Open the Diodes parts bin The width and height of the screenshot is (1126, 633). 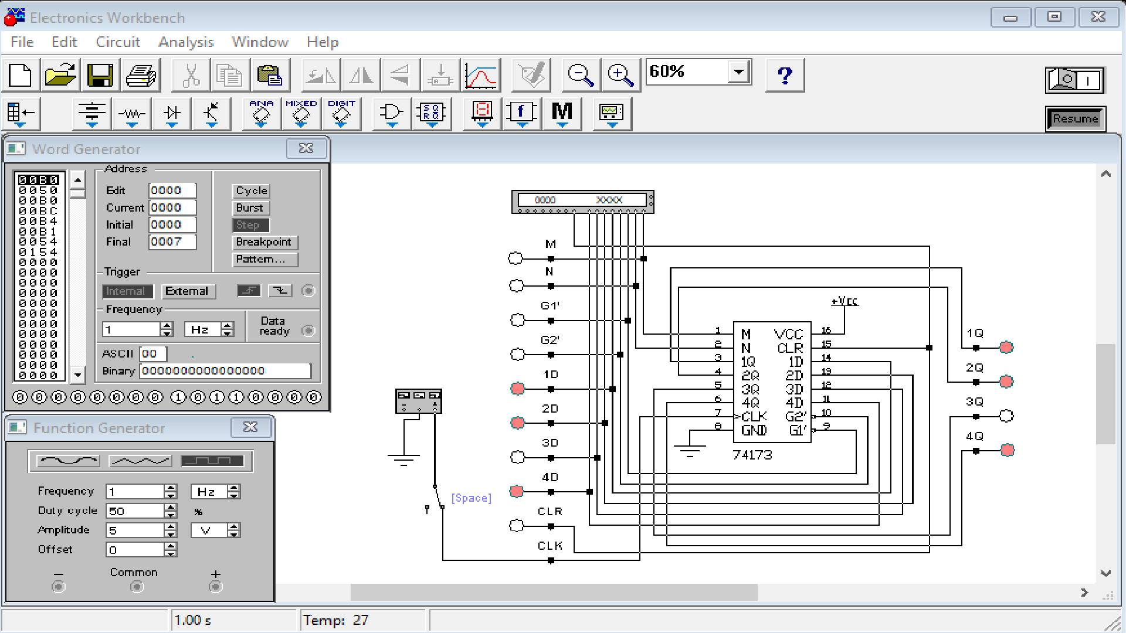(172, 113)
